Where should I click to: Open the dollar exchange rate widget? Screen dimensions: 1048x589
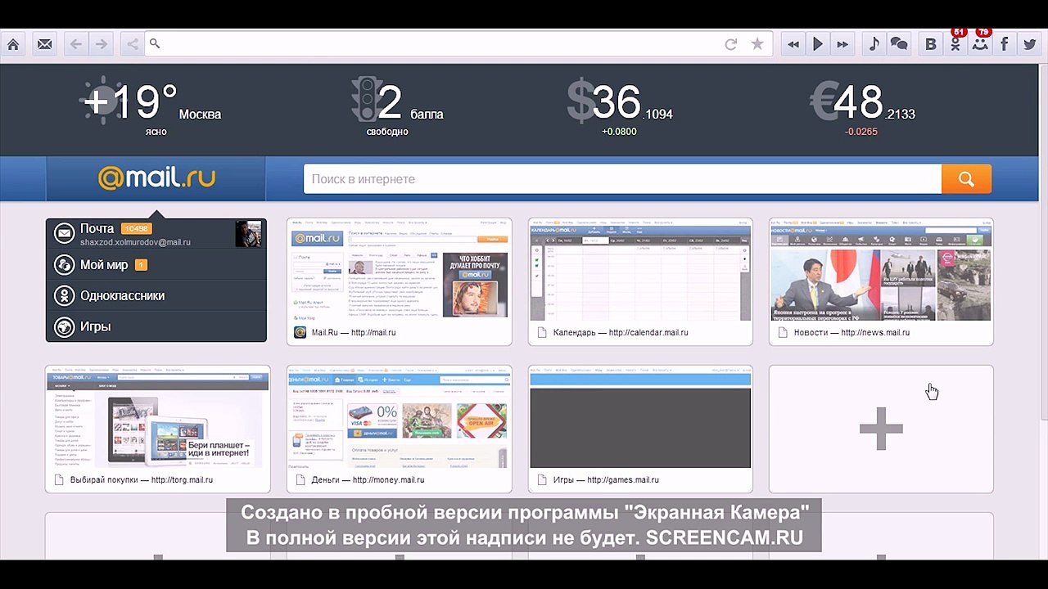pyautogui.click(x=620, y=106)
